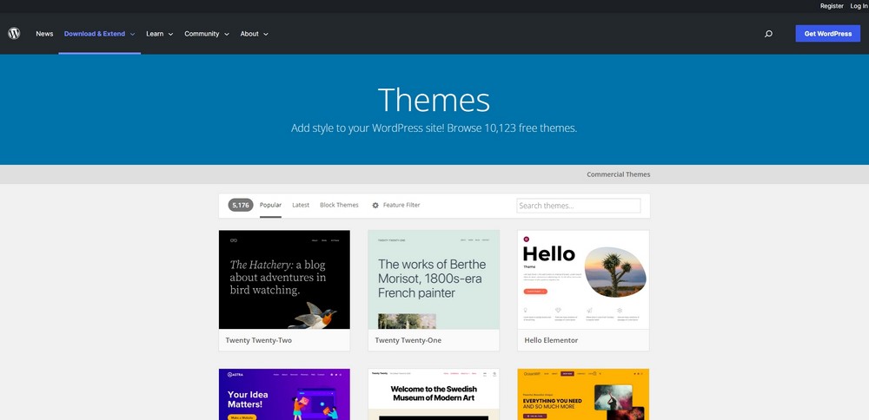
Task: Expand the Download & Extend menu
Action: [x=100, y=34]
